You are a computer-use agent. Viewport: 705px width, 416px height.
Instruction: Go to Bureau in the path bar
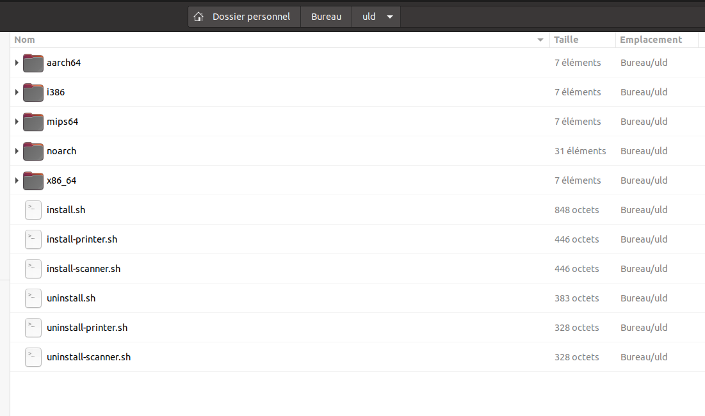coord(326,17)
